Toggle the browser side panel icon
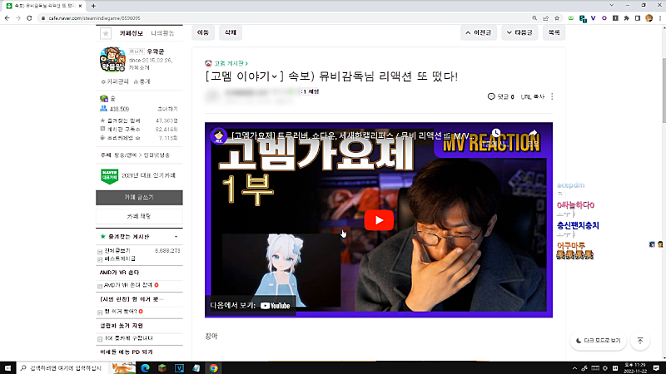Image resolution: width=666 pixels, height=374 pixels. 638,18
